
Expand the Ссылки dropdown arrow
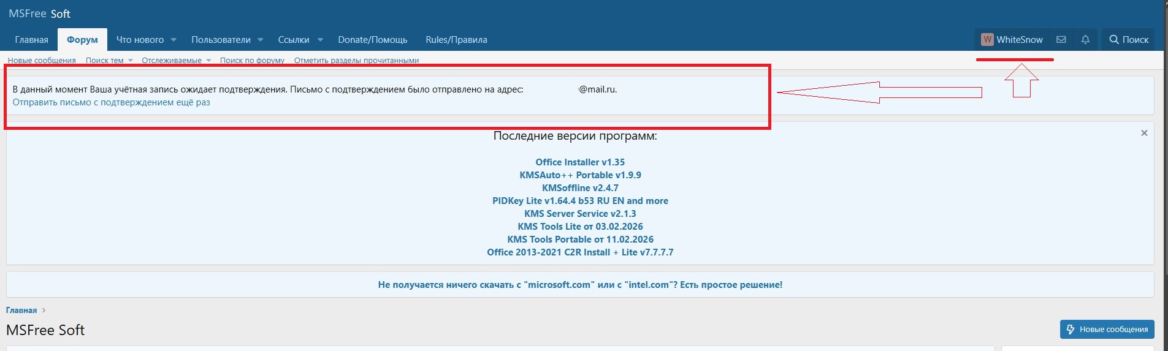coord(320,40)
